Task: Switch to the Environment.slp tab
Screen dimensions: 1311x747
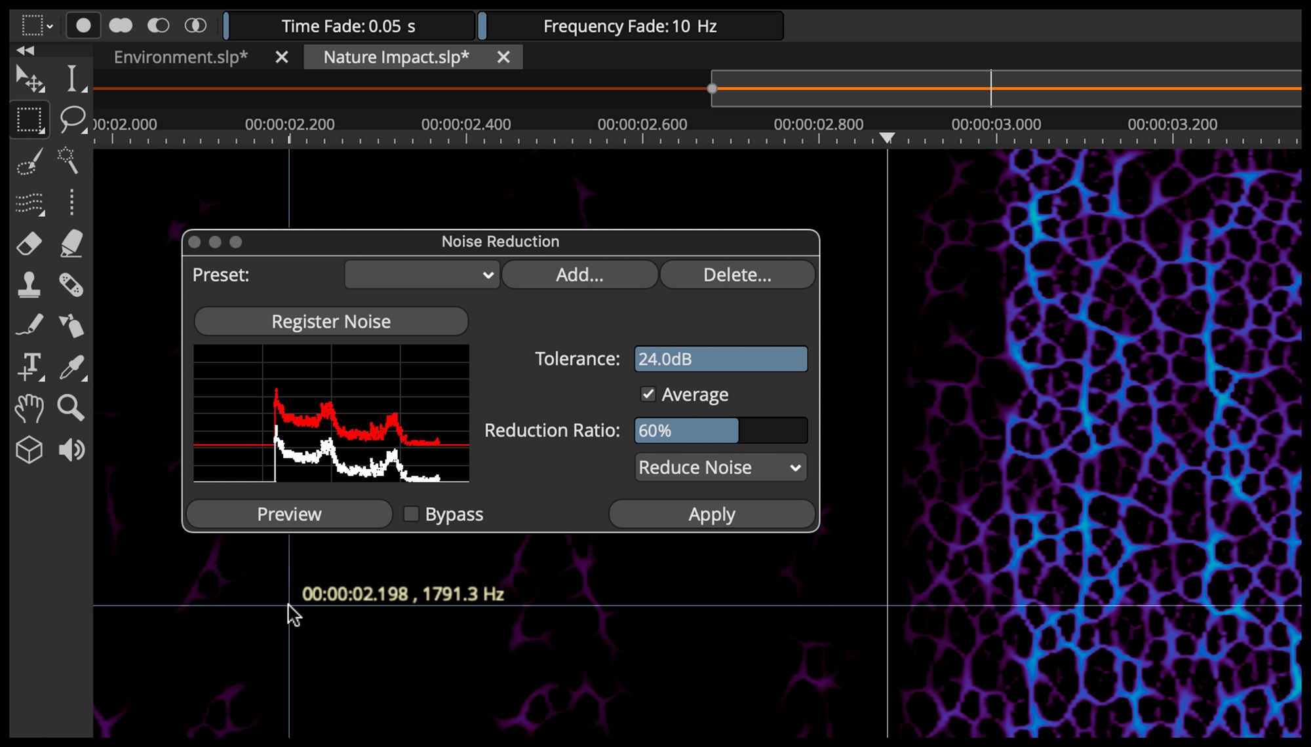Action: [181, 57]
